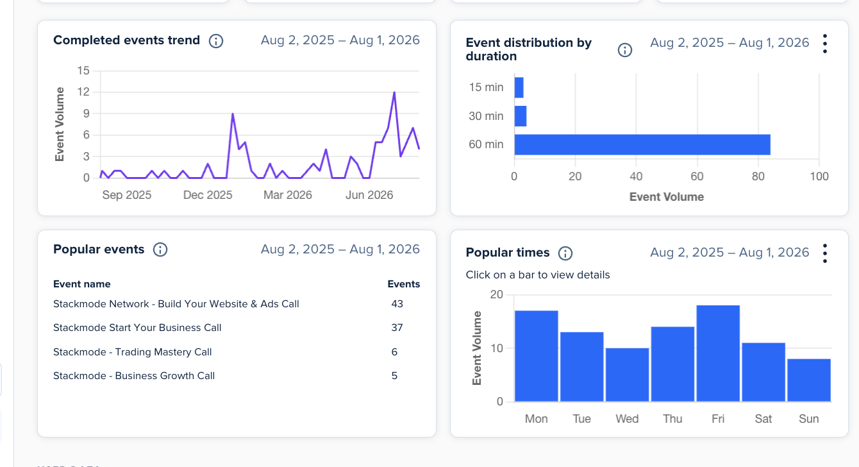859x467 pixels.
Task: Click the Tue bar in Popular times
Action: (x=582, y=367)
